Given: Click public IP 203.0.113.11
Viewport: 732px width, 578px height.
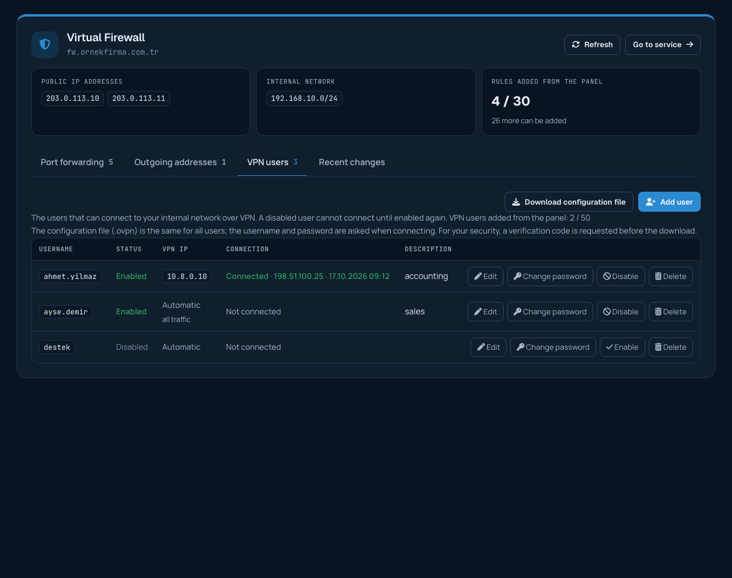Looking at the screenshot, I should [139, 98].
